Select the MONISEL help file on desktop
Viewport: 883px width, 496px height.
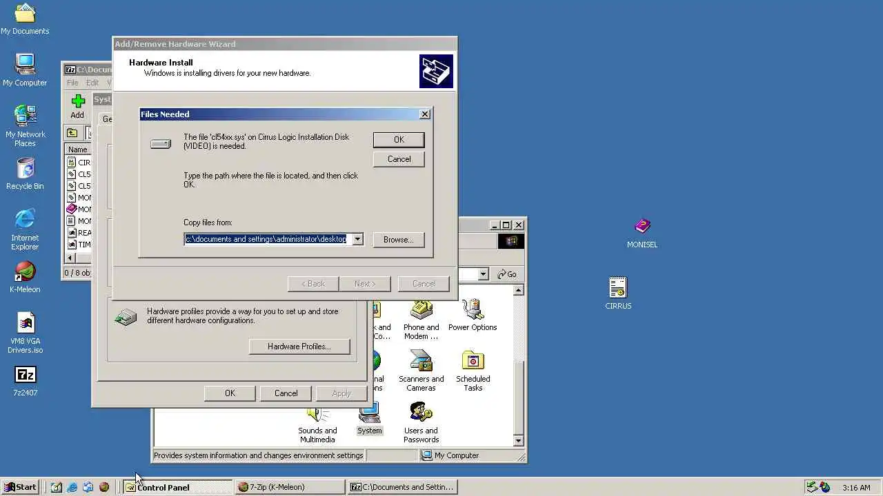[642, 233]
